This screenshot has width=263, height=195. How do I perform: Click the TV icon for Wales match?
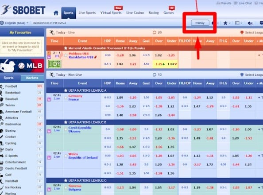point(49,157)
